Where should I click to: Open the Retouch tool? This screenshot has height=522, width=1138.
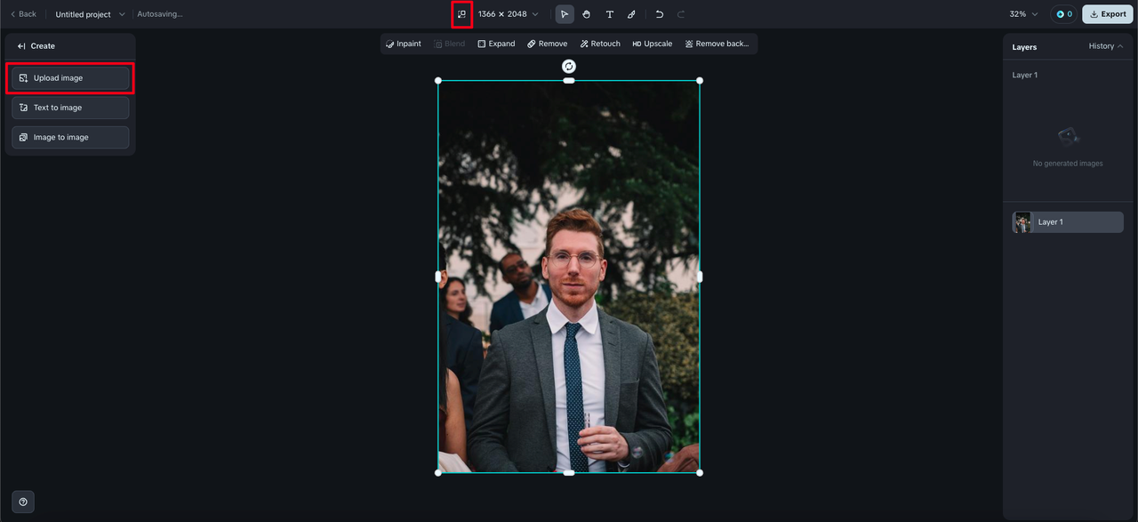click(600, 44)
